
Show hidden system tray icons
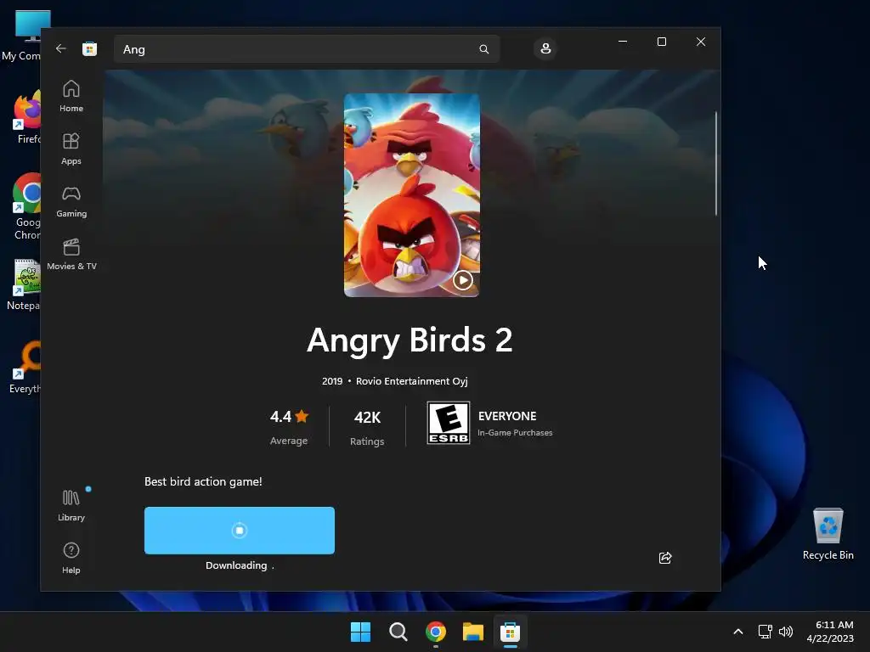coord(738,632)
